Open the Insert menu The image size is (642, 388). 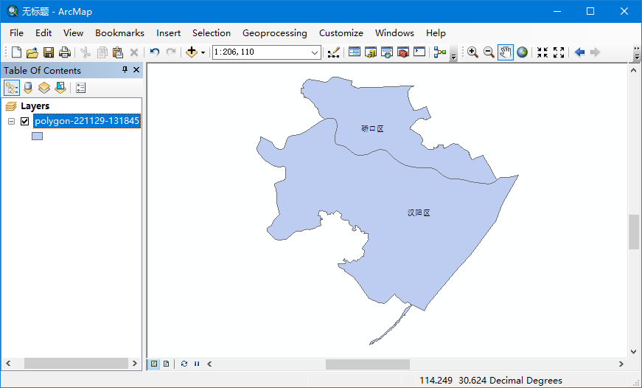click(x=168, y=32)
